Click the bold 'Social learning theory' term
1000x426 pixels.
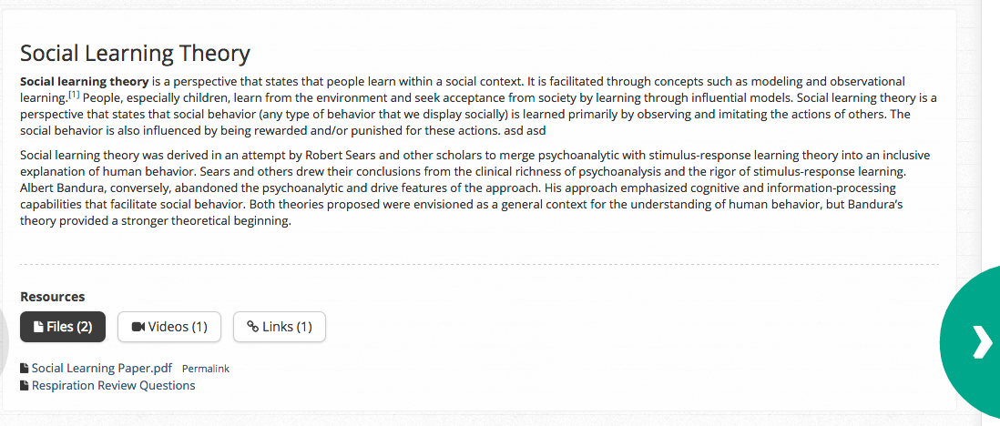coord(84,82)
